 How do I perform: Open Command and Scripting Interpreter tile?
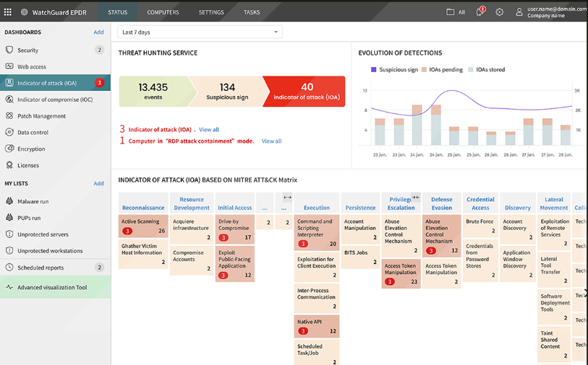(317, 232)
